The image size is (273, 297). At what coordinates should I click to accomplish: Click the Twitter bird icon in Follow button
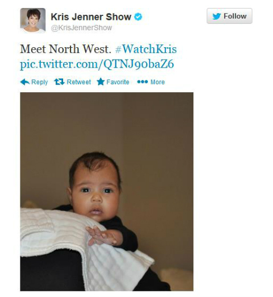point(217,16)
